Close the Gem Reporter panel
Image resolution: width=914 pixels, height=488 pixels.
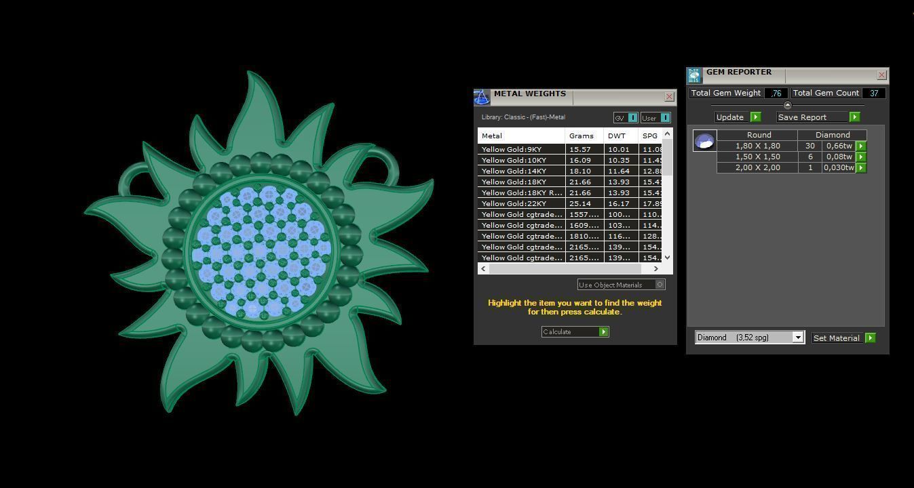pos(881,75)
